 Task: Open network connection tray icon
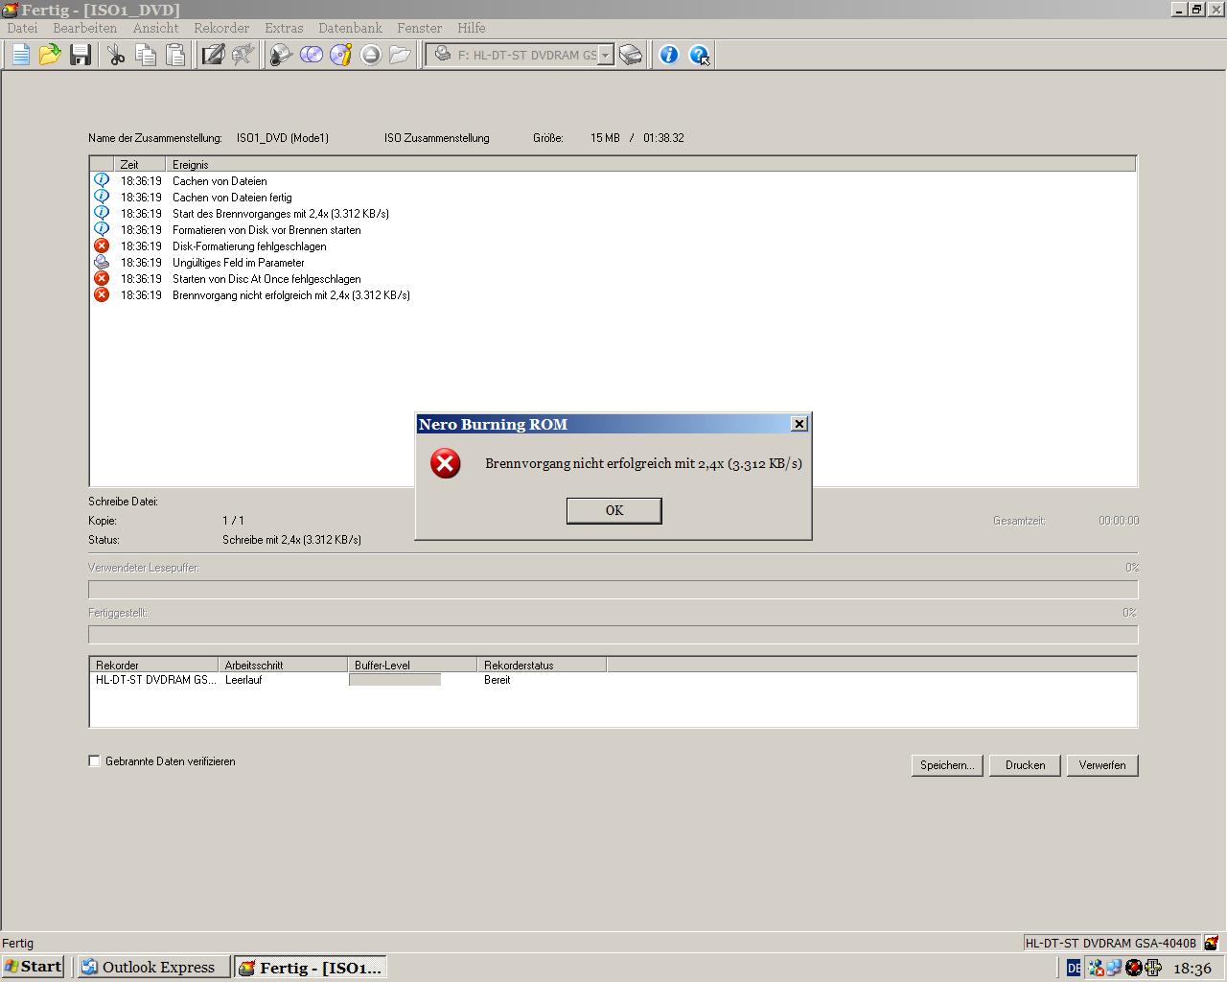click(1114, 968)
